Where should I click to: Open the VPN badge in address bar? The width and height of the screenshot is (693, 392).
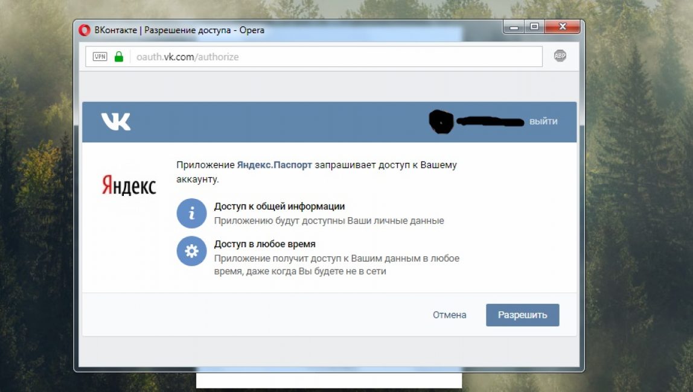100,57
